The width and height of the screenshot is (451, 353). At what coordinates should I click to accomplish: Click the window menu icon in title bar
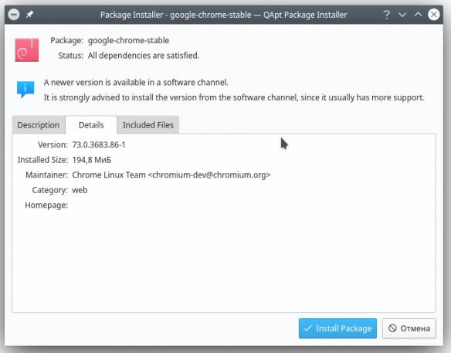pos(14,15)
